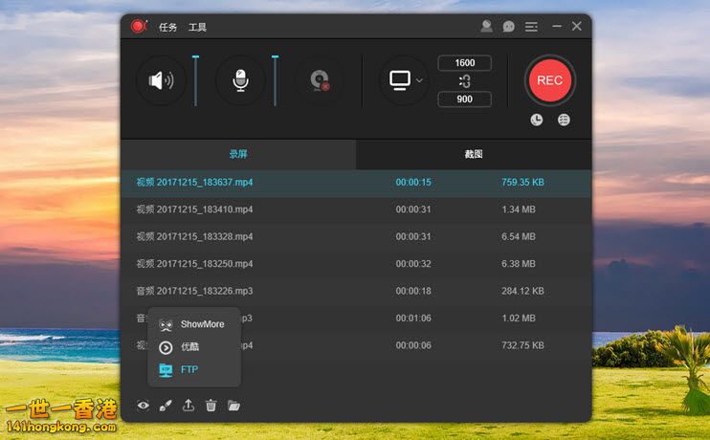Expand the screen region dropdown arrow

[419, 80]
